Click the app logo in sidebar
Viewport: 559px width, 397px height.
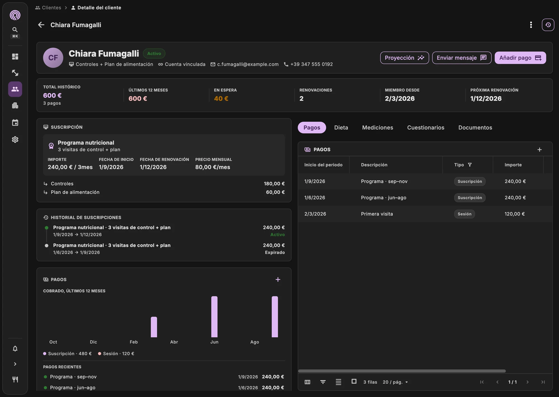pyautogui.click(x=15, y=15)
